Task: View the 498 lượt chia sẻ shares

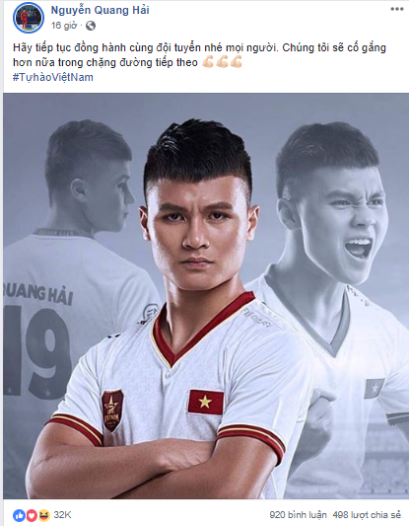Action: [367, 515]
